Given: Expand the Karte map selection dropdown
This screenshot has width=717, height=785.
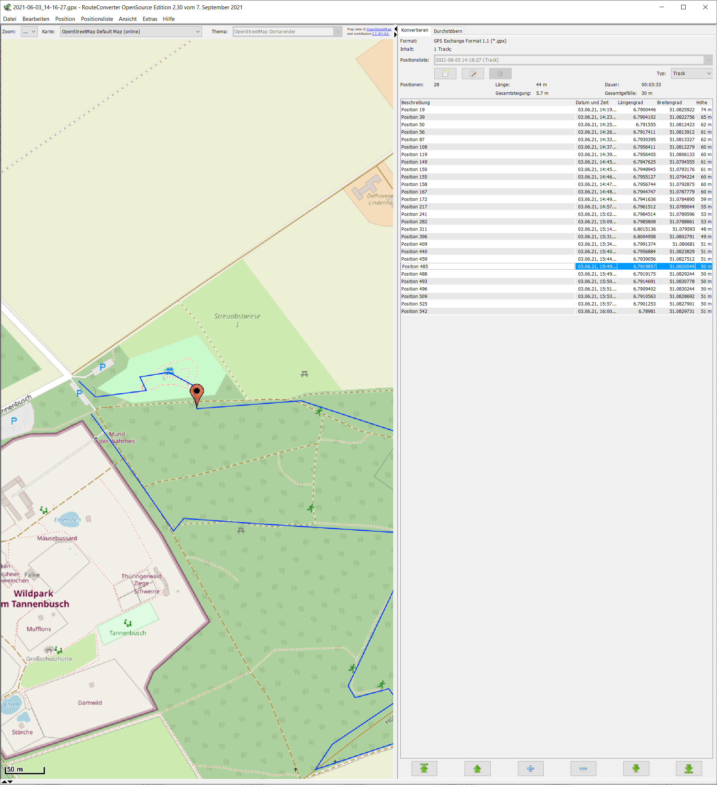Looking at the screenshot, I should (131, 31).
